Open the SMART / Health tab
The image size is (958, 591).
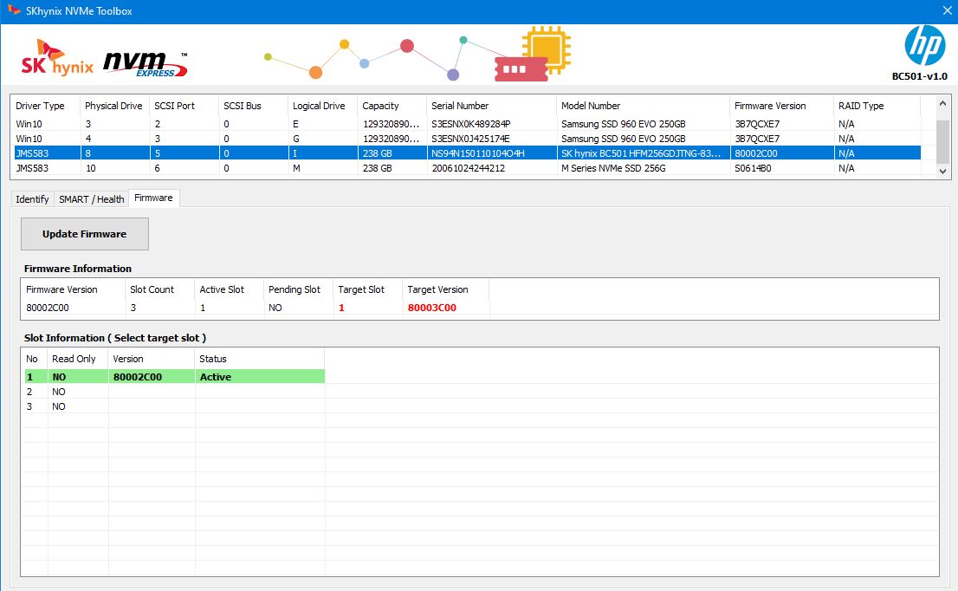[92, 199]
